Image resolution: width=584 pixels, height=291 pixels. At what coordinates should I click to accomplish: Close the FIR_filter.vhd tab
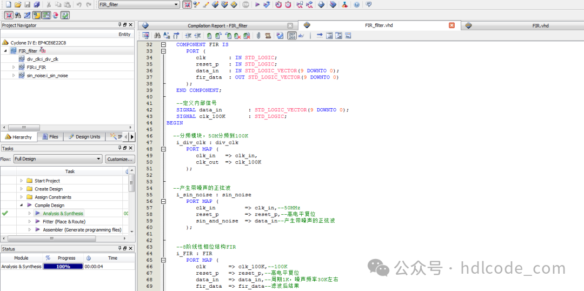[x=452, y=25]
